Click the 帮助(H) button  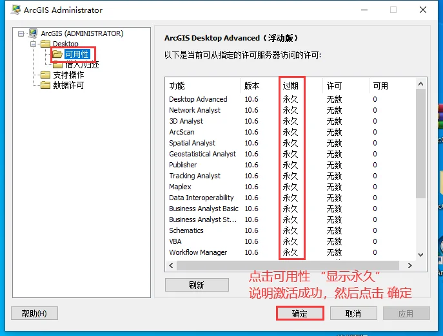point(34,313)
